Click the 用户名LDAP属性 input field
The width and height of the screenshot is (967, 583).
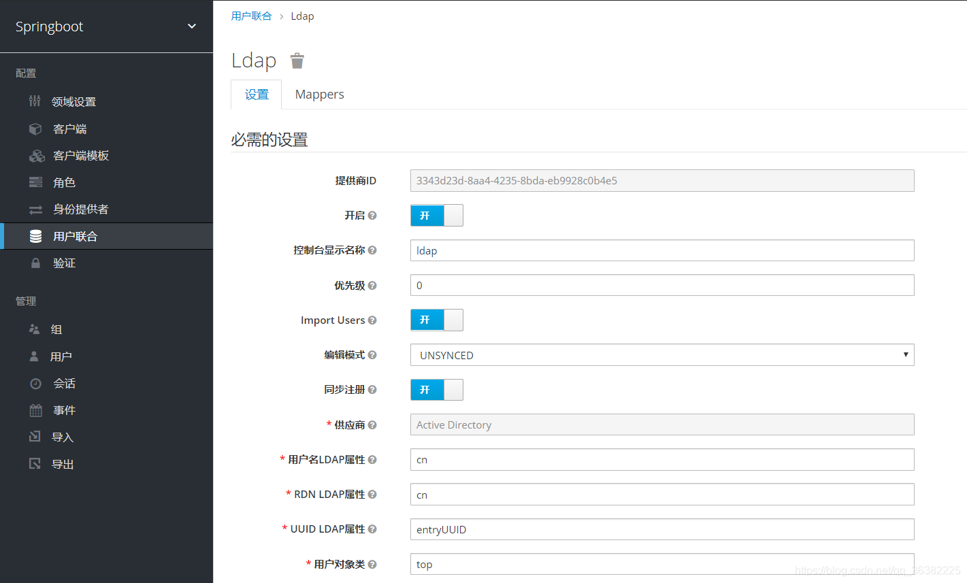point(662,460)
